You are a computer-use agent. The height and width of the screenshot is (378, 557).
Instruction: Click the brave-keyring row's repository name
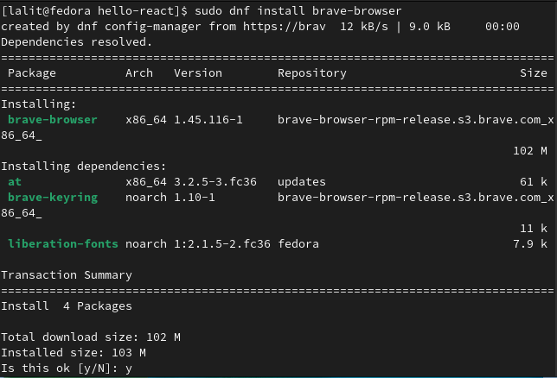point(416,198)
